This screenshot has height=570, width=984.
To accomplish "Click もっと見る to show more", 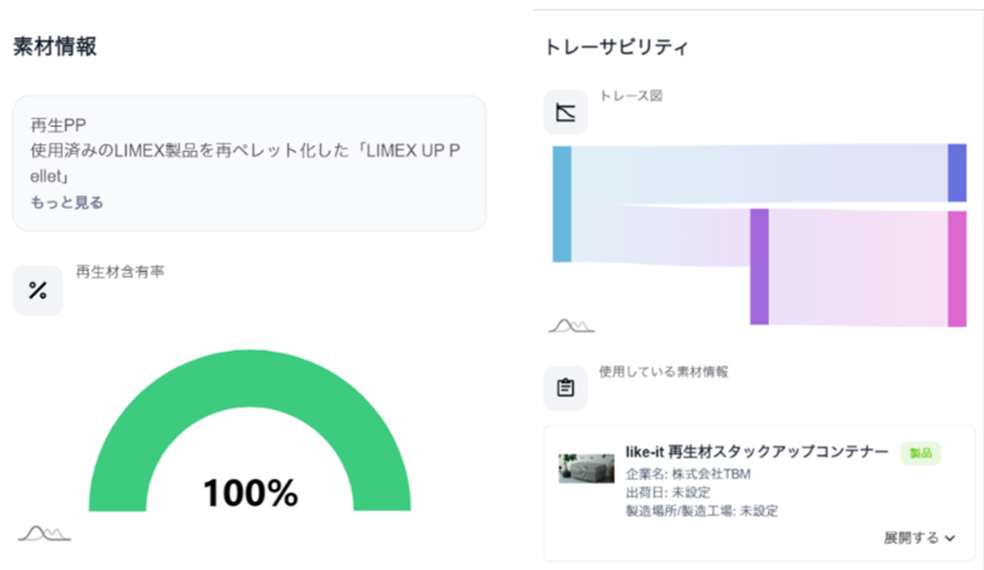I will coord(67,202).
